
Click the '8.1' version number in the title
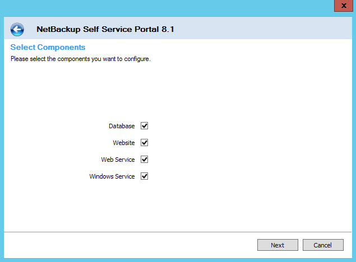coord(168,29)
